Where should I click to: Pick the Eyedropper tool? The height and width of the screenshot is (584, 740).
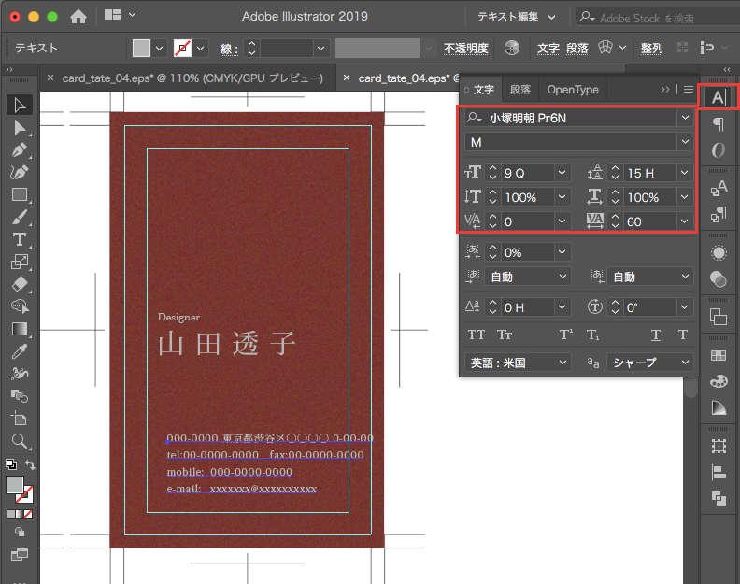pos(19,351)
